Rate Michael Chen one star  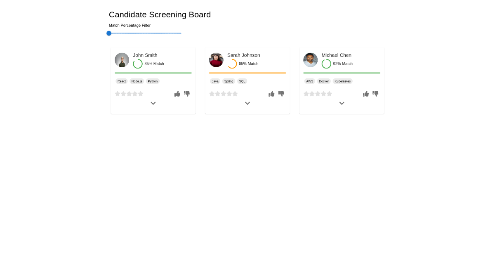coord(306,94)
